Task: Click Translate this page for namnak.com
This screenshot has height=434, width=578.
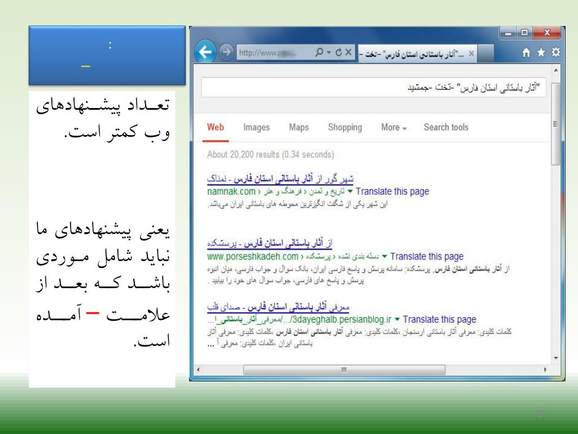Action: point(392,192)
